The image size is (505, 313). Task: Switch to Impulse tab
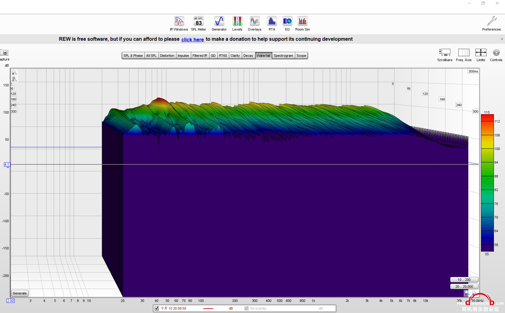tap(183, 56)
